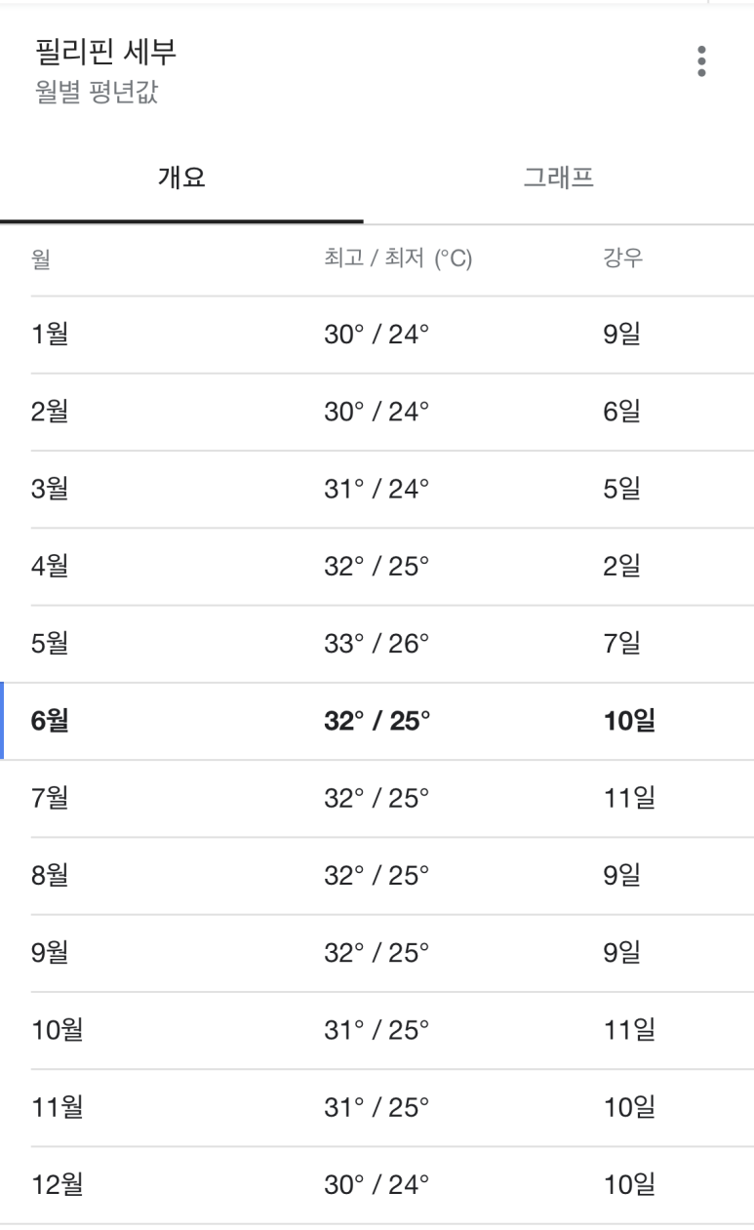
Task: Switch to the 그래프 tab
Action: (x=559, y=179)
